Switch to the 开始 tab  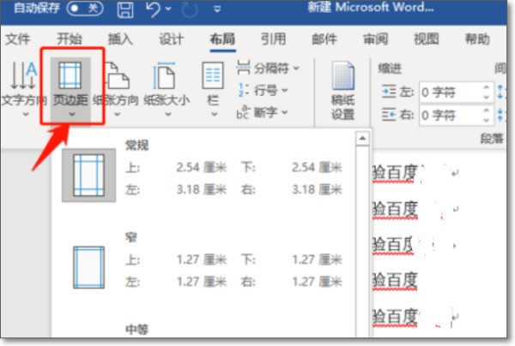point(69,39)
